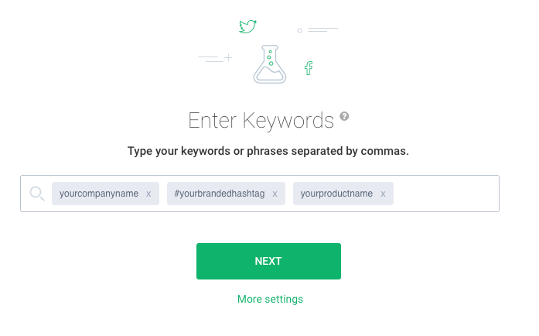Delete the yourproductname keyword tag
Screen dimensions: 539x336
(x=383, y=194)
